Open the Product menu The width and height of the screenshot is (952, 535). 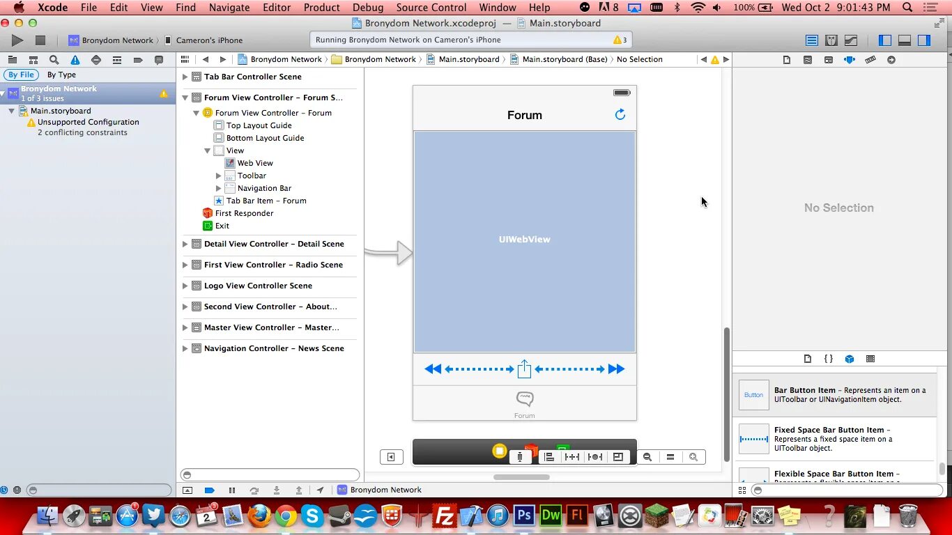pyautogui.click(x=322, y=8)
